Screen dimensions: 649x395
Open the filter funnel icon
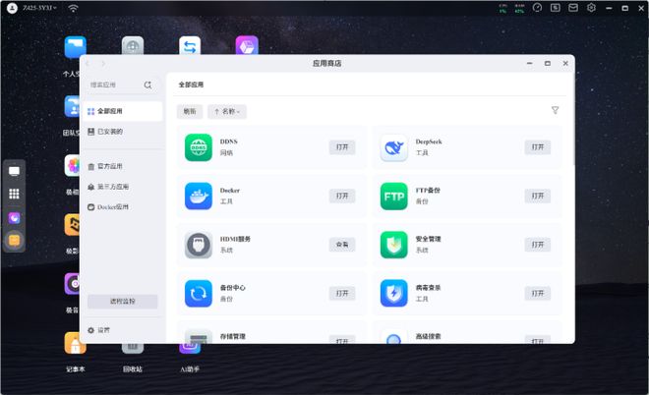tap(556, 111)
